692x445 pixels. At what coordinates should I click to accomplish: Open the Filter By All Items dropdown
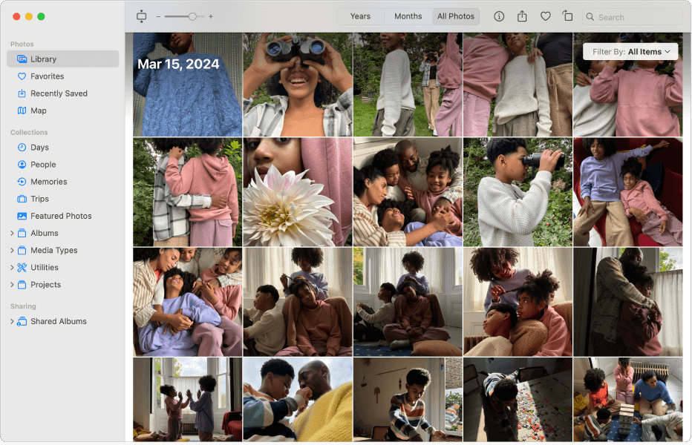pyautogui.click(x=630, y=52)
